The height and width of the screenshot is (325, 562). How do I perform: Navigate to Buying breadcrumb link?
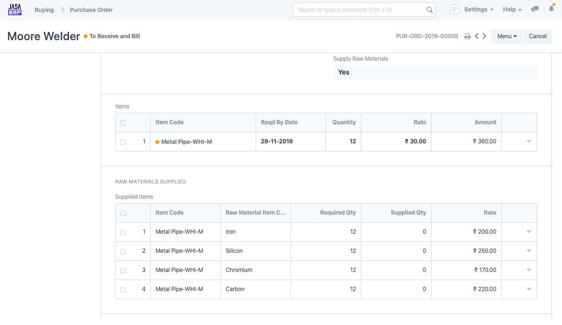tap(44, 10)
